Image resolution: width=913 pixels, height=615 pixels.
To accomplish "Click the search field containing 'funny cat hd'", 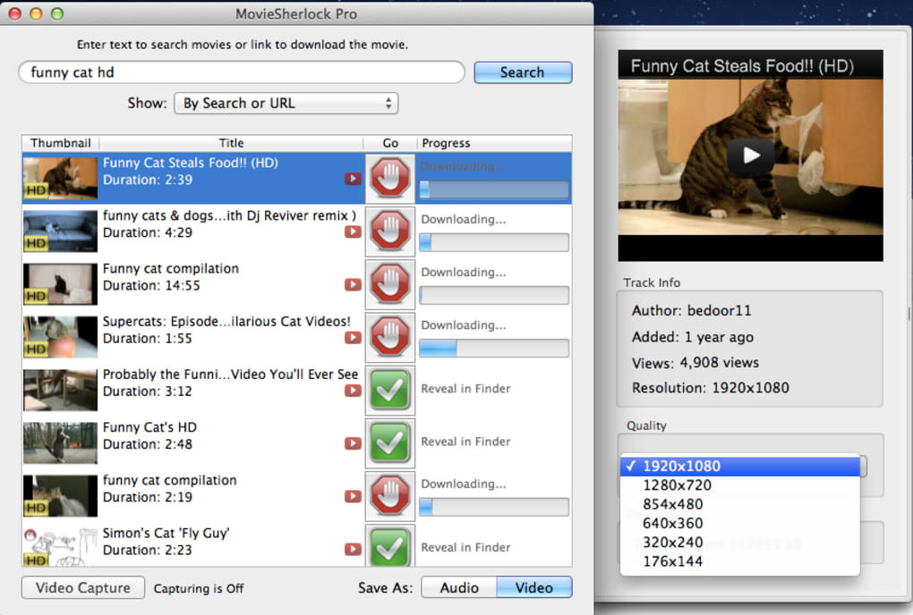I will pos(242,72).
